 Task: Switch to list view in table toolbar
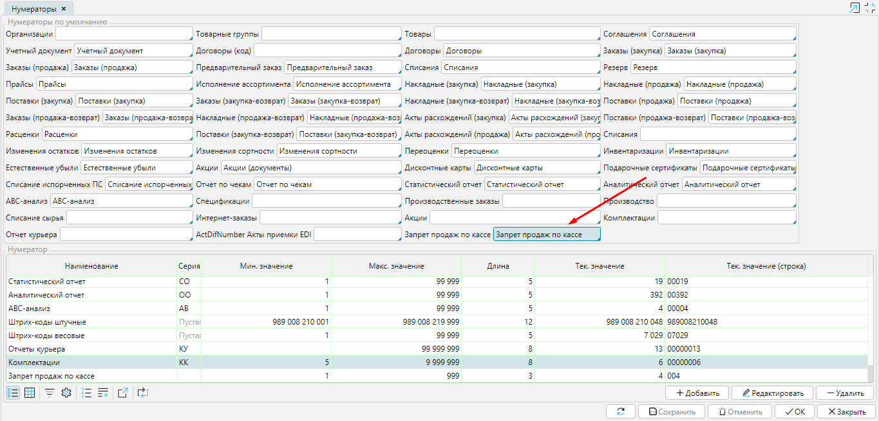(13, 393)
